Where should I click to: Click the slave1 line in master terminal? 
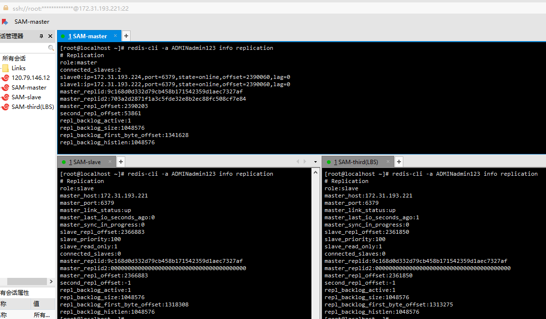[175, 84]
